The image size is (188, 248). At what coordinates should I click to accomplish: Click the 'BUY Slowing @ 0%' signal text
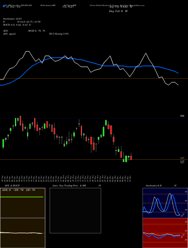pyautogui.click(x=59, y=34)
